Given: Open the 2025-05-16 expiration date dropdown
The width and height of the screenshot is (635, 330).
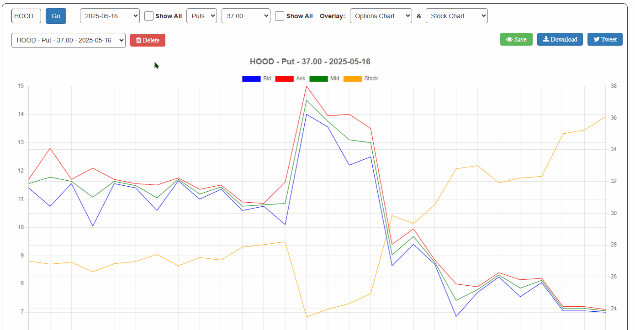Looking at the screenshot, I should pyautogui.click(x=110, y=16).
